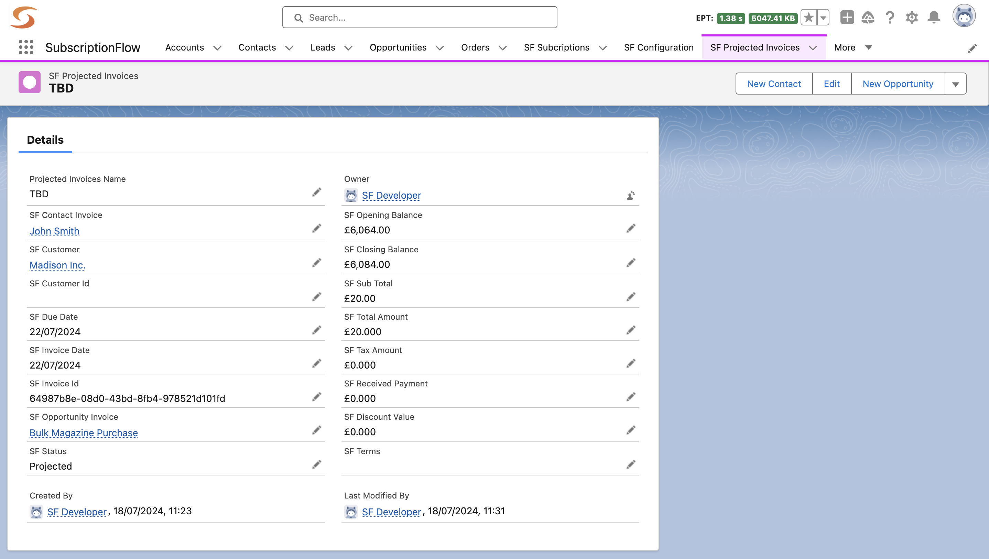989x559 pixels.
Task: Show more record actions dropdown
Action: pos(956,84)
